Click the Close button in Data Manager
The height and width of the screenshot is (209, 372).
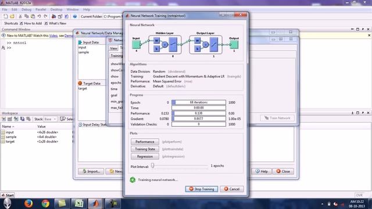[x=283, y=171]
